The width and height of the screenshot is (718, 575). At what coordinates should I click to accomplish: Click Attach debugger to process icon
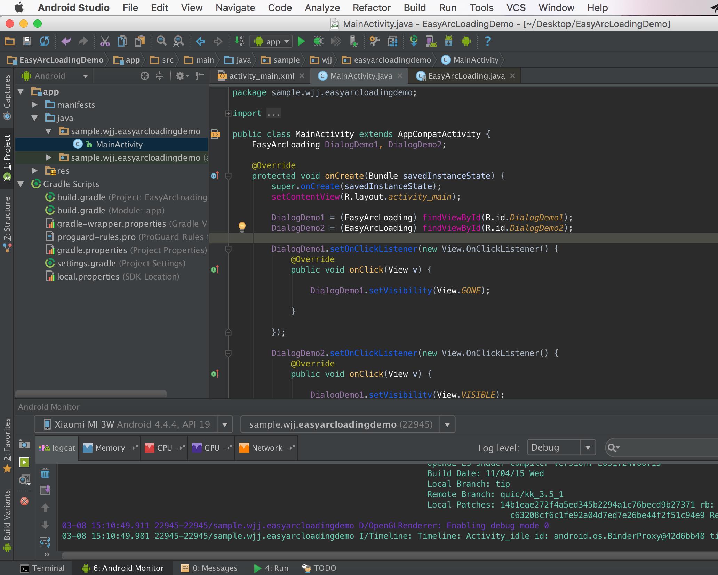353,41
